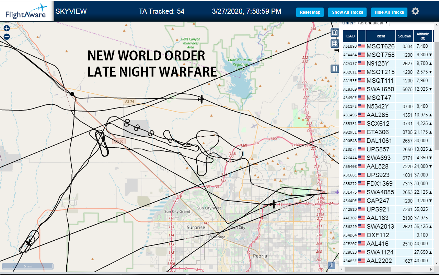The height and width of the screenshot is (275, 439).
Task: Click the US flag next to CAP247
Action: click(362, 200)
